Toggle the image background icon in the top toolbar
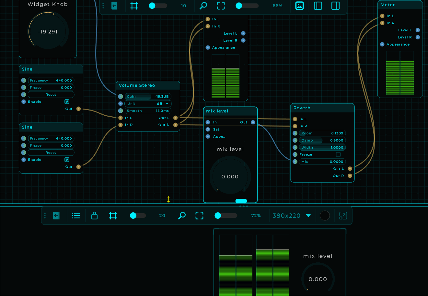Screen dimensions: 428x296 point(300,5)
